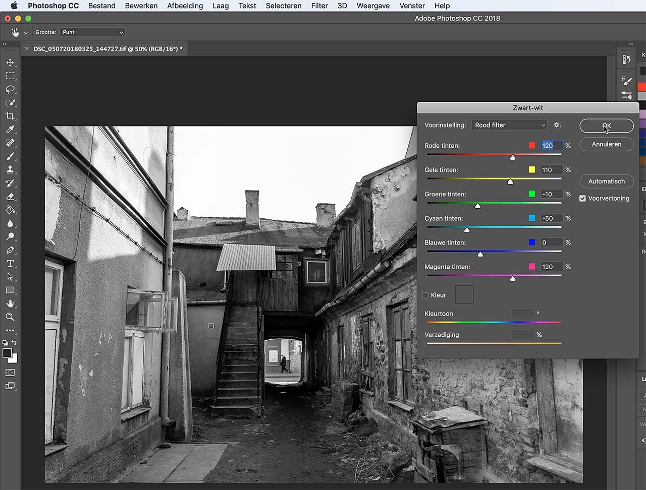This screenshot has width=646, height=490.
Task: Select the Horizontal Type tool
Action: pos(10,263)
